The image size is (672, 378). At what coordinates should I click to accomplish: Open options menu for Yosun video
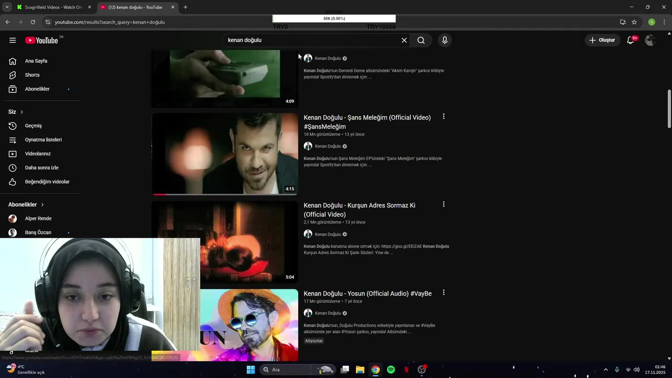pos(444,292)
